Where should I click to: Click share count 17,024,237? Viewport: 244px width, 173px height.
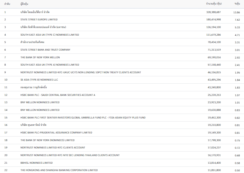[x=214, y=148]
